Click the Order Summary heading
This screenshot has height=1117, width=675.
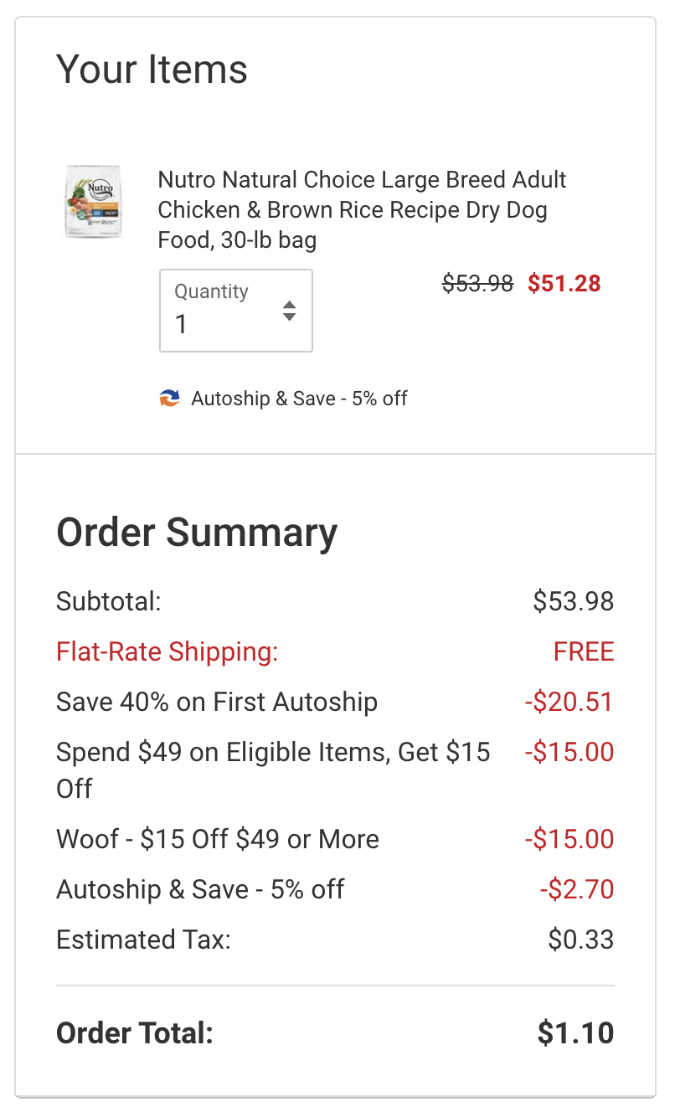[x=197, y=533]
